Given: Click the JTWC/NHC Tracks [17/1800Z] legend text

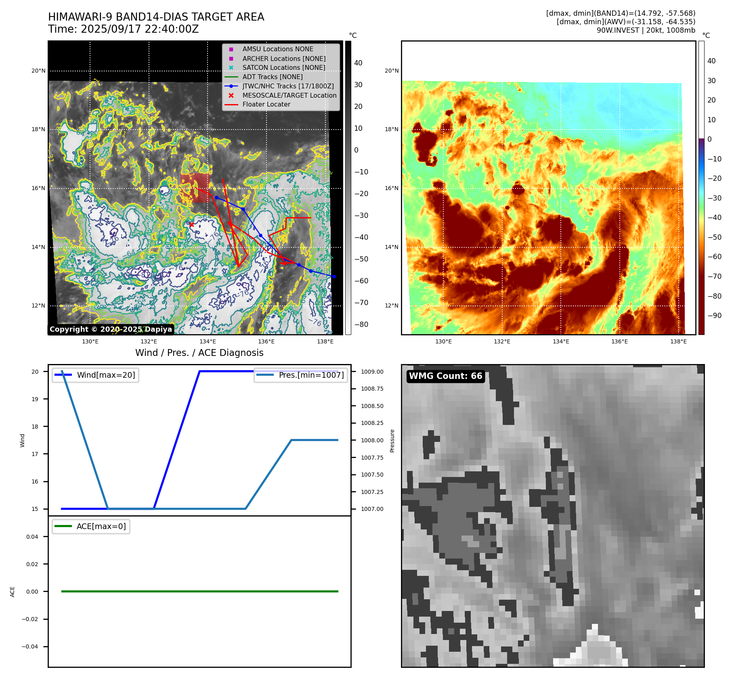Looking at the screenshot, I should [288, 86].
